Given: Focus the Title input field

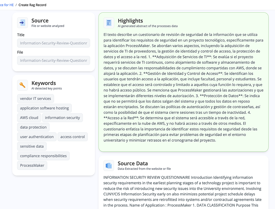Looking at the screenshot, I should point(54,43).
